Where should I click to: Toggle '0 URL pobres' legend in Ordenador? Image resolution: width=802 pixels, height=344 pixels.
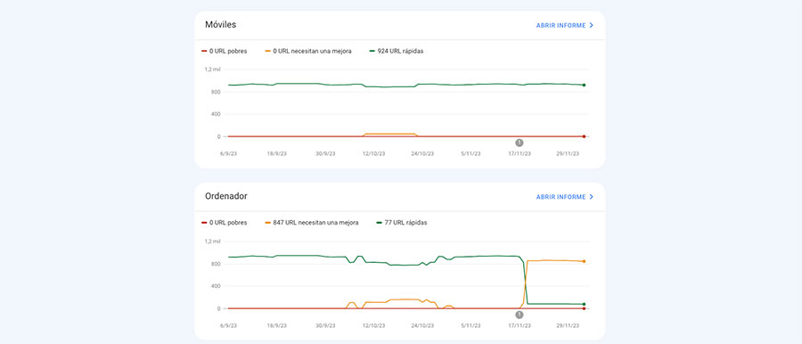(x=225, y=223)
